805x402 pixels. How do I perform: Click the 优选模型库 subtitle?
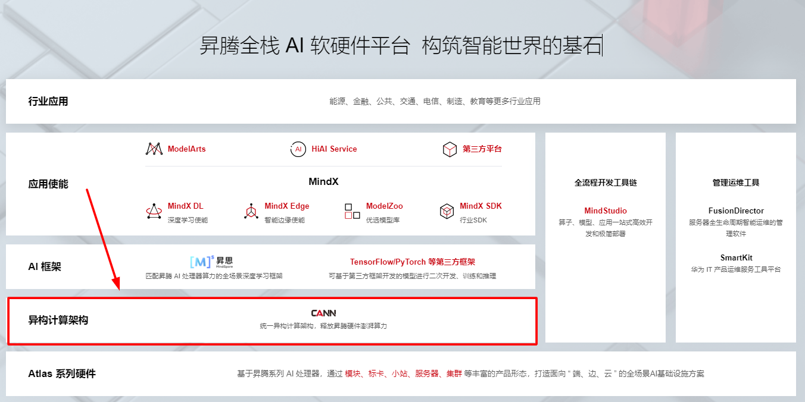(383, 220)
